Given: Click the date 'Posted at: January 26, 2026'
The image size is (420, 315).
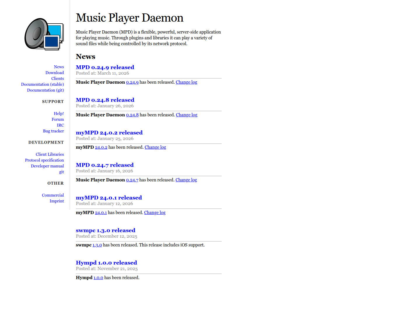Looking at the screenshot, I should (x=105, y=106).
